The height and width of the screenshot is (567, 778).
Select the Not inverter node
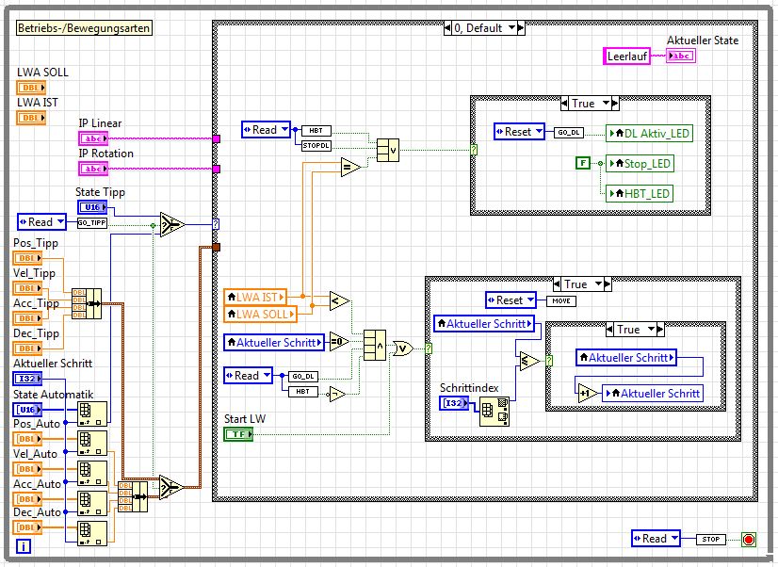pos(337,394)
